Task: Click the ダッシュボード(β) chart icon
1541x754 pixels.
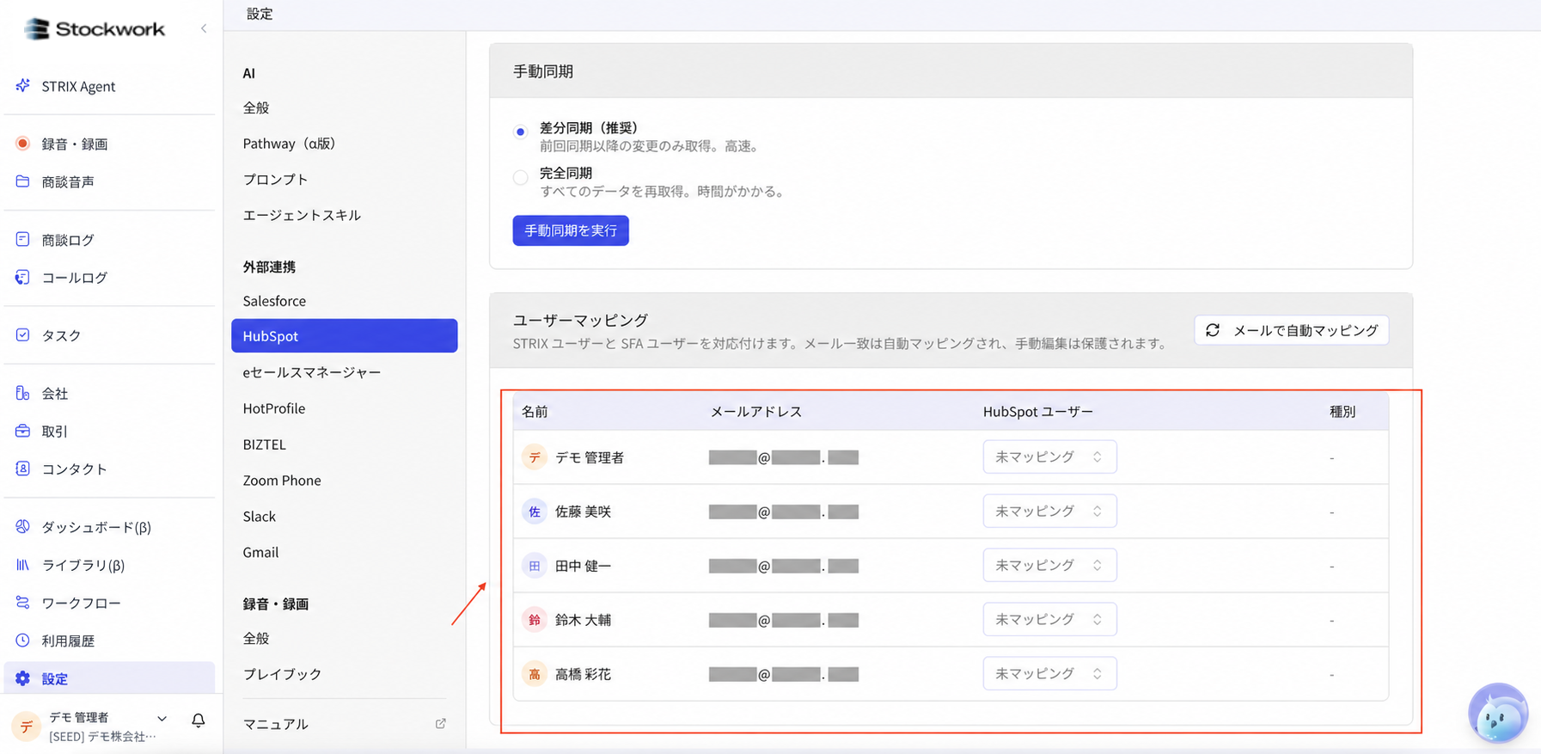Action: pos(23,526)
